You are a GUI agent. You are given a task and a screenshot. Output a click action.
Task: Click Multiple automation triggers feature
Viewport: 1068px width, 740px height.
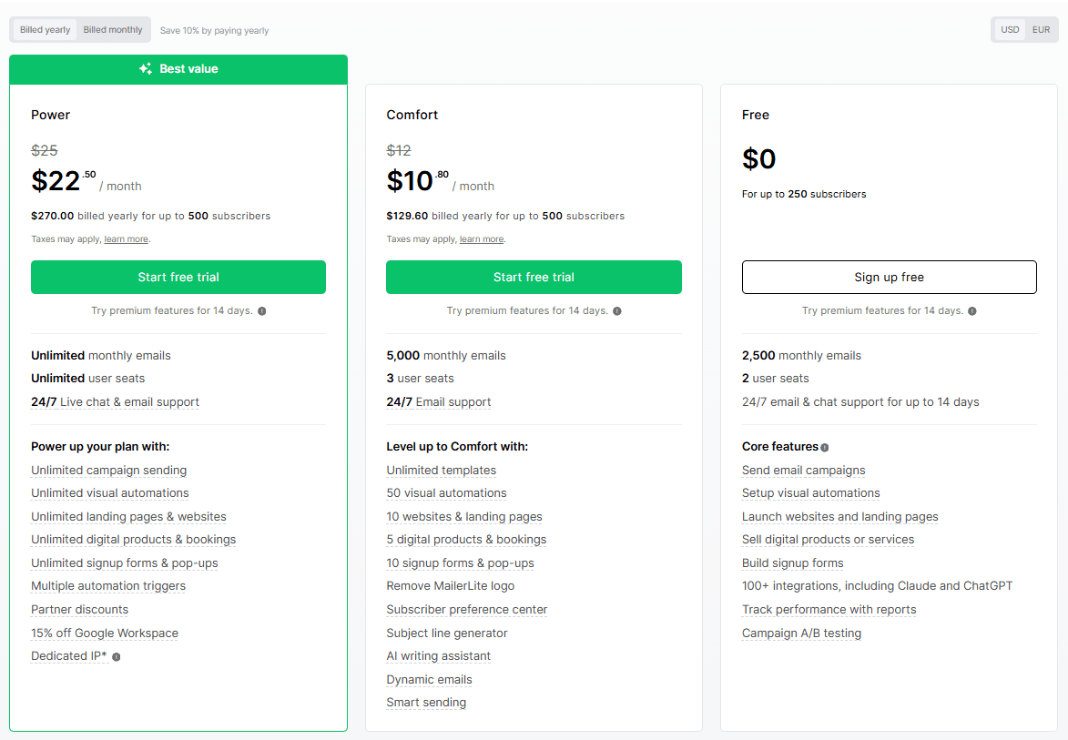pyautogui.click(x=108, y=585)
